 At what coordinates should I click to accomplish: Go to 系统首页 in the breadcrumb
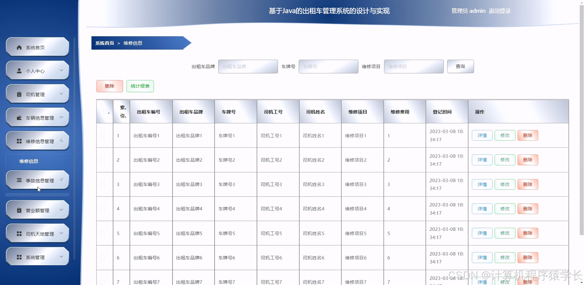tap(105, 43)
